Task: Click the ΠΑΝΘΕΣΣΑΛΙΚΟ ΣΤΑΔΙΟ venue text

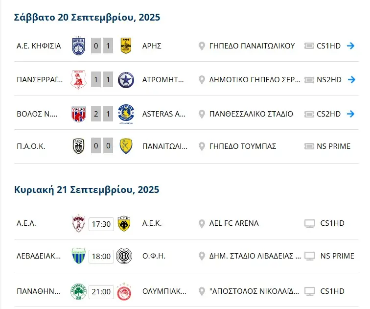Action: [251, 114]
